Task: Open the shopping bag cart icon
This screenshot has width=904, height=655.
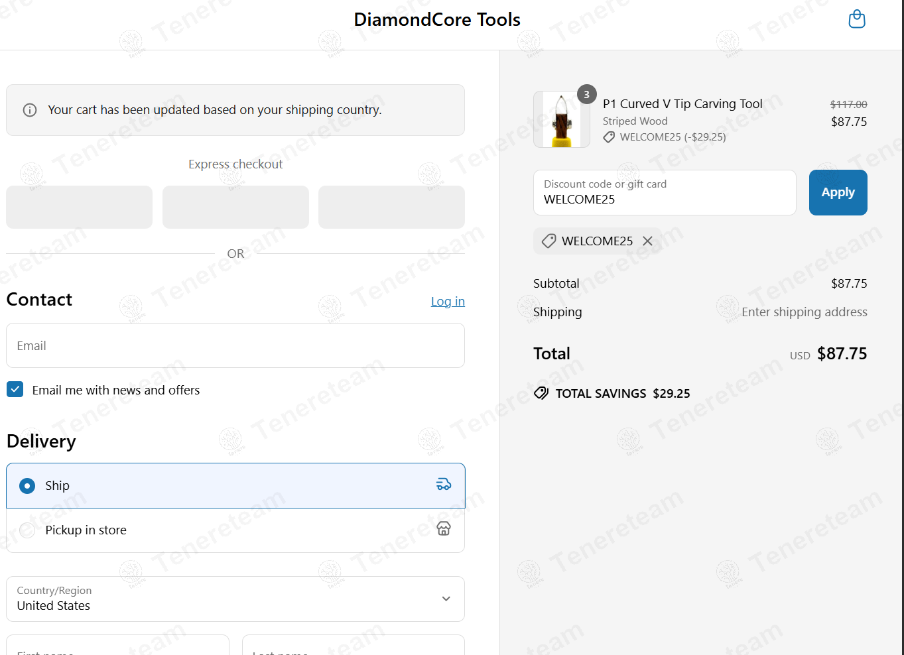Action: pyautogui.click(x=857, y=19)
